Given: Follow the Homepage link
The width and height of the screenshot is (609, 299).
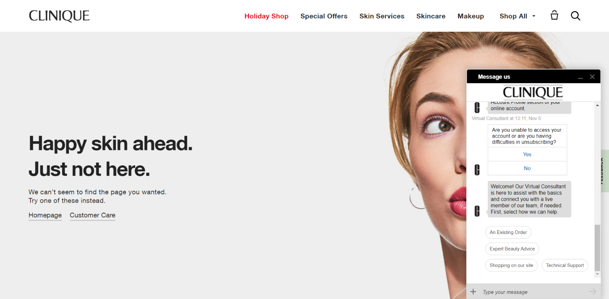Looking at the screenshot, I should coord(45,215).
